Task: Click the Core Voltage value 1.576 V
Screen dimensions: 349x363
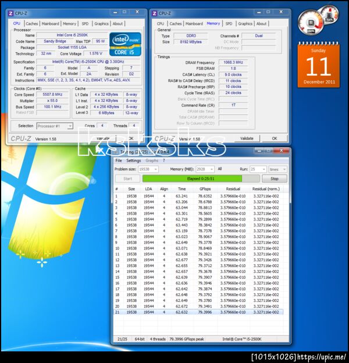Action: [x=95, y=54]
